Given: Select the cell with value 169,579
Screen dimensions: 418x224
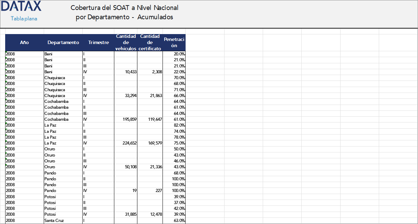Looking at the screenshot, I should click(150, 143).
